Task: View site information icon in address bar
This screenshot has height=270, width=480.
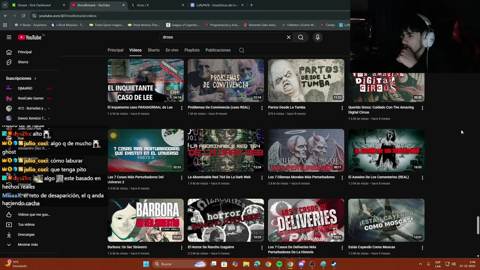Action: 34,16
